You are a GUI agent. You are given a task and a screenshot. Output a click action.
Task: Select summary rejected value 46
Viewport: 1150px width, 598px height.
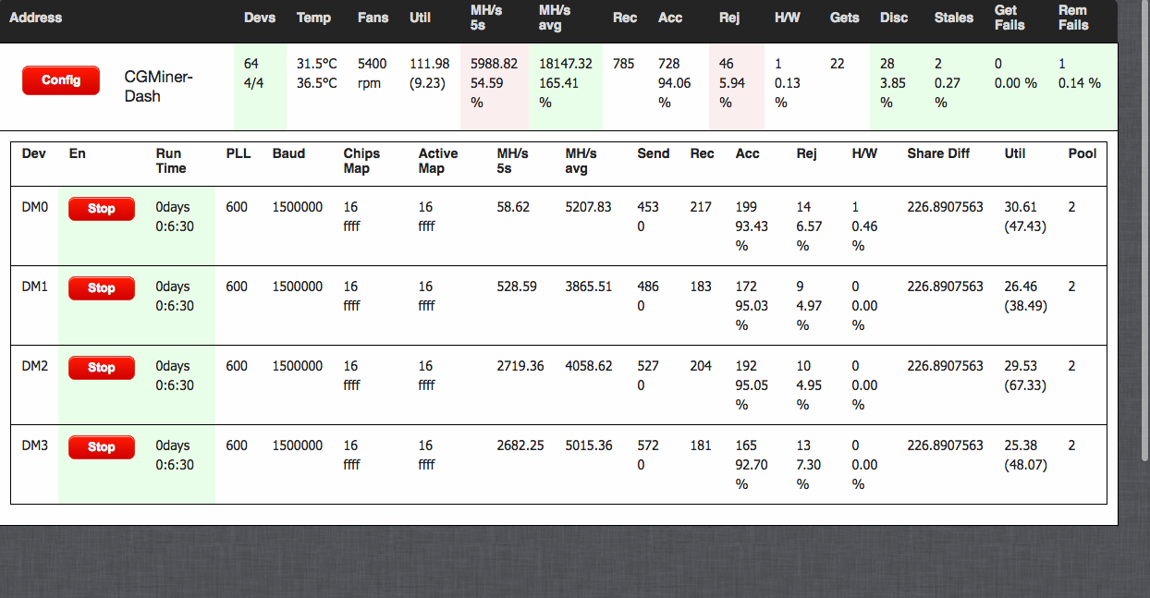click(x=727, y=64)
